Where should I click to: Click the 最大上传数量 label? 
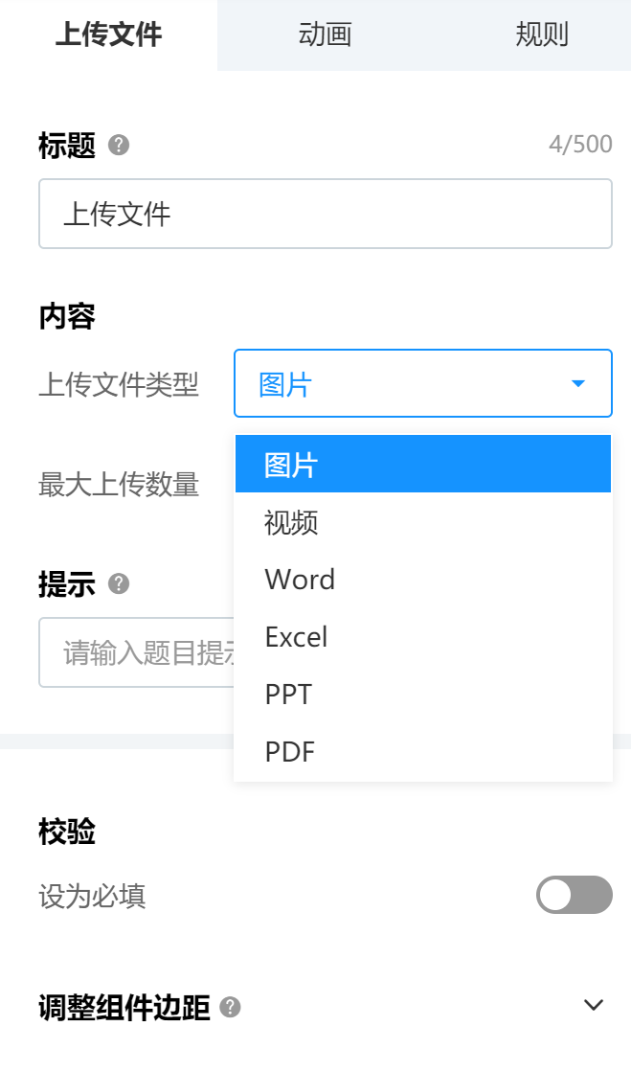(x=119, y=485)
